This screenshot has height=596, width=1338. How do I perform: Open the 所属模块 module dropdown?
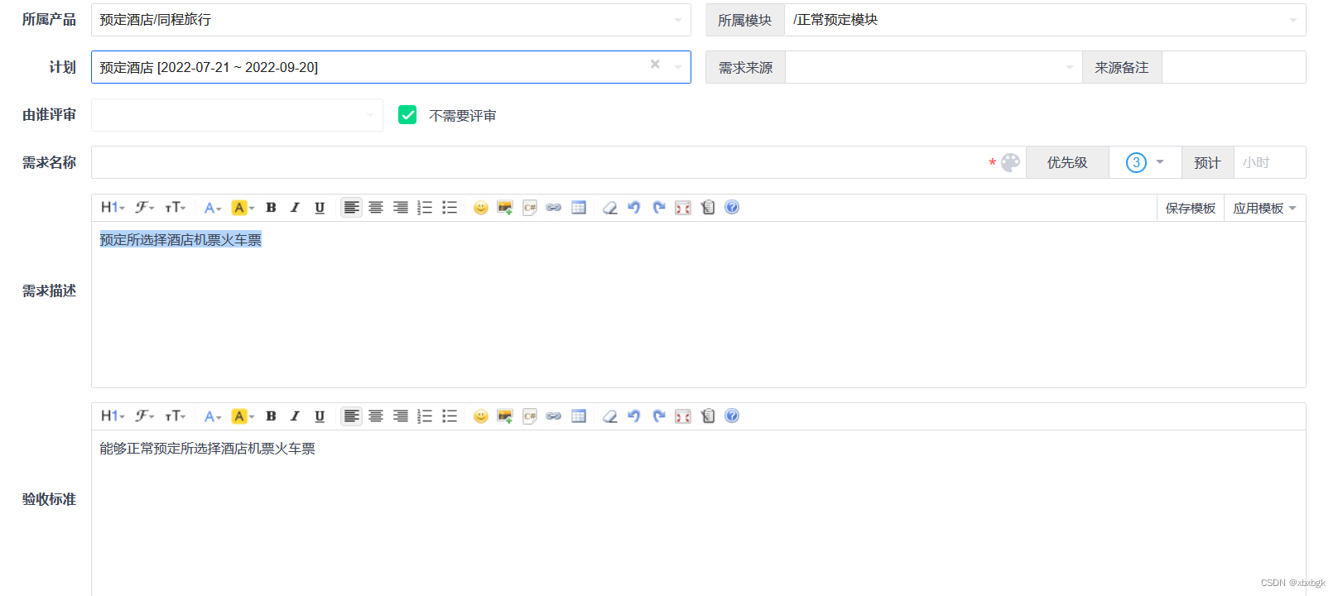pos(1045,20)
